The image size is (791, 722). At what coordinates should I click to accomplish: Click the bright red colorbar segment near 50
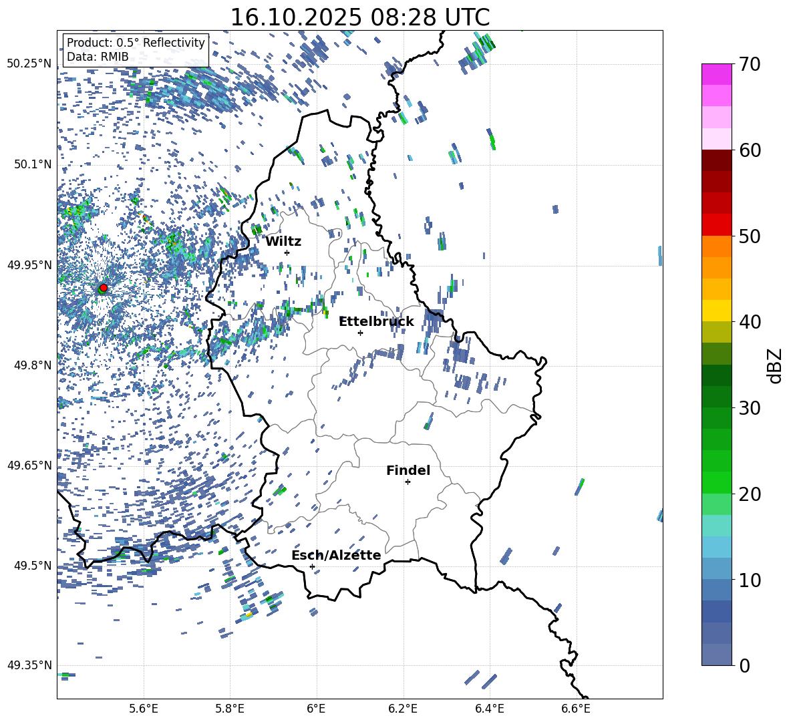pyautogui.click(x=716, y=225)
